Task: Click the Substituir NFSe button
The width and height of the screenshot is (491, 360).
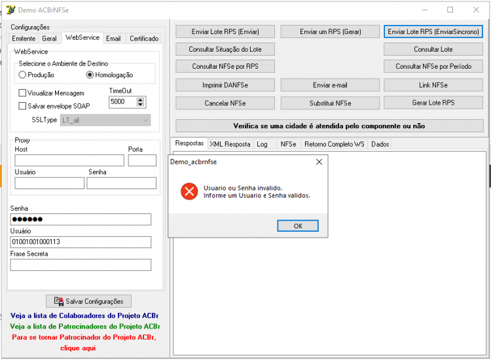Action: point(330,103)
